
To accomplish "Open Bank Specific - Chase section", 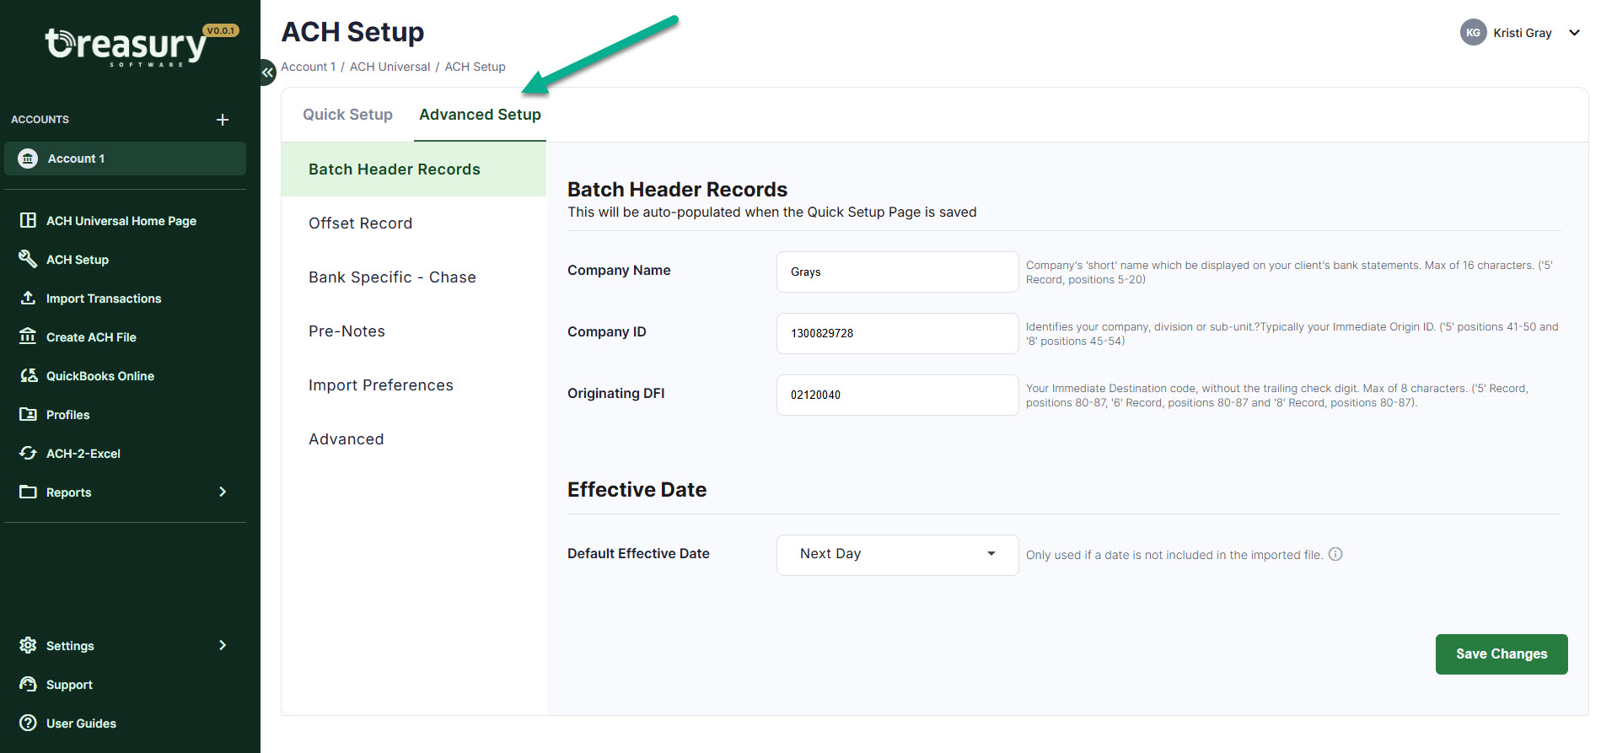I will coord(392,277).
